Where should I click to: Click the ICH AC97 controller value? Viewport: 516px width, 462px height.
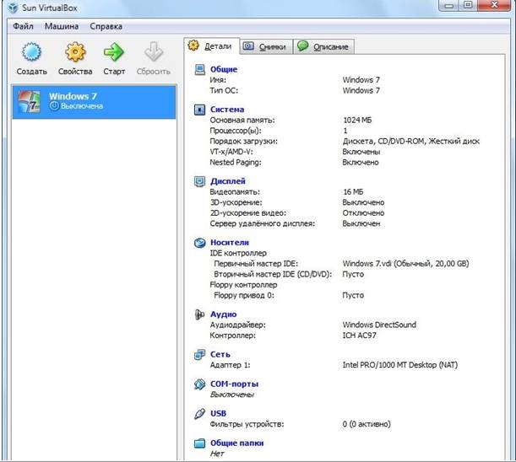click(360, 336)
